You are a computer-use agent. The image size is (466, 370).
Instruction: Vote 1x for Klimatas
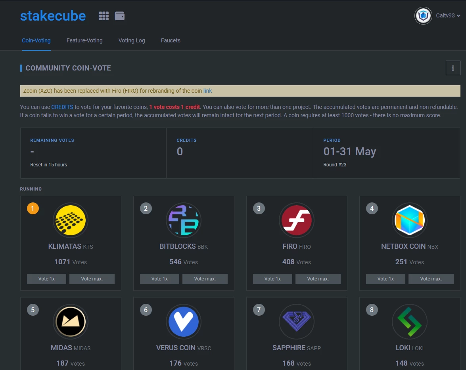46,279
